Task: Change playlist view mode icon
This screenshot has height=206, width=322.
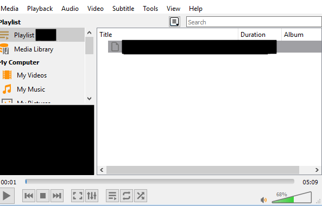Action: point(174,22)
